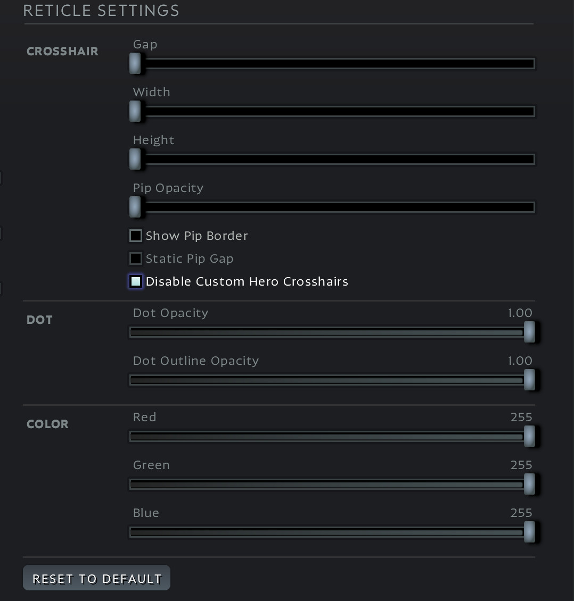Click the Gap slider handle
The height and width of the screenshot is (601, 574).
pos(135,64)
